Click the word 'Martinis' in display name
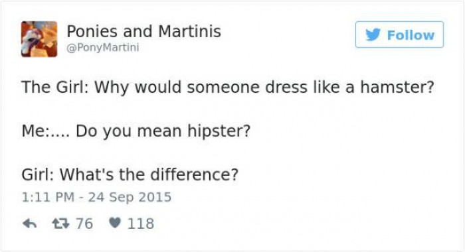Image resolution: width=465 pixels, height=252 pixels. click(x=189, y=31)
